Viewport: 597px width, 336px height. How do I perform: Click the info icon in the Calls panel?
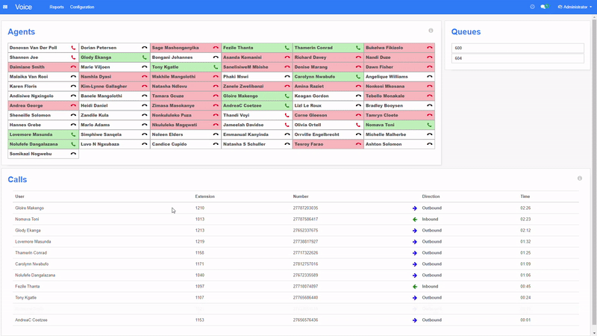(580, 178)
